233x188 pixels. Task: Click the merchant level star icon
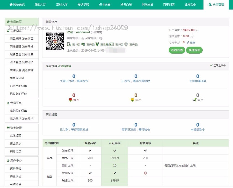point(83,39)
